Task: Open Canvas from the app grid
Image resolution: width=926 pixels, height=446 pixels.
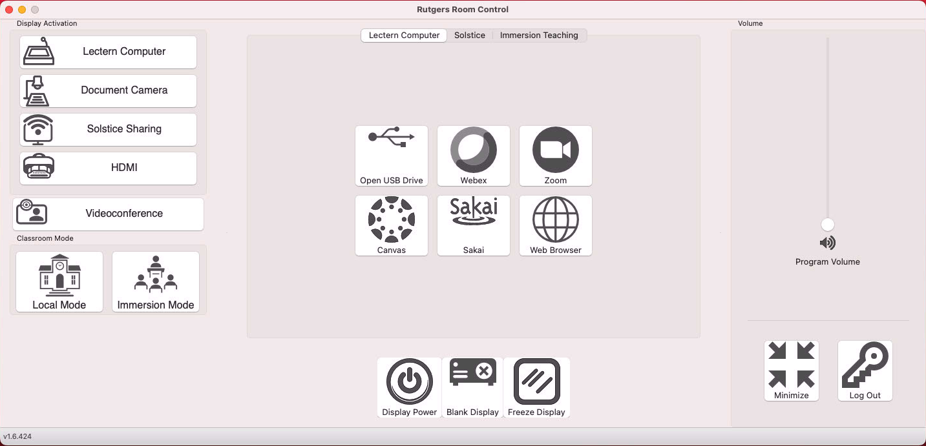Action: [x=391, y=225]
